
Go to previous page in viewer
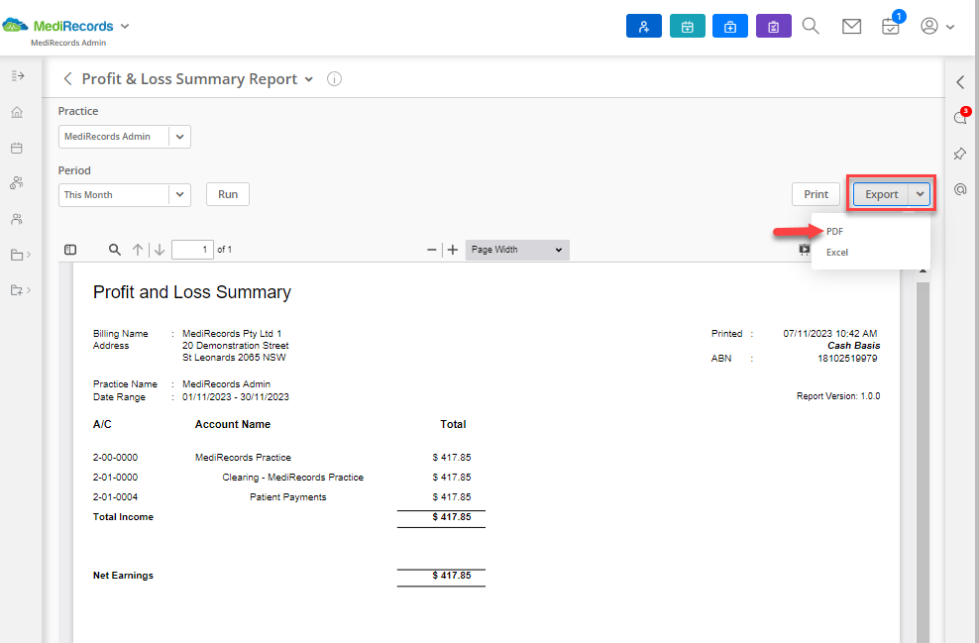point(138,250)
